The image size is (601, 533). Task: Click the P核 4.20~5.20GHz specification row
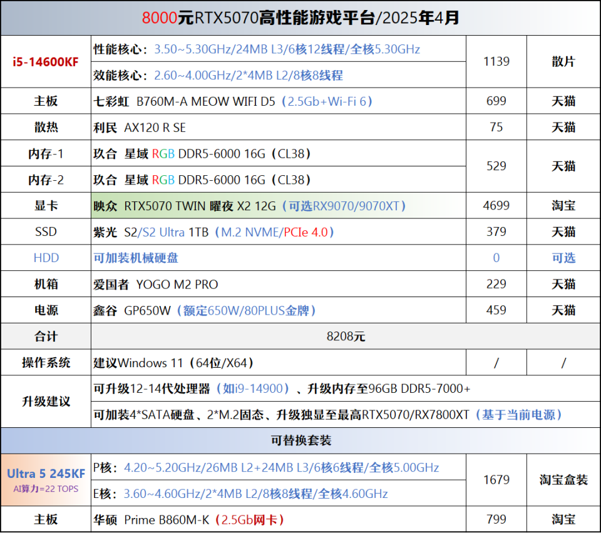(279, 467)
